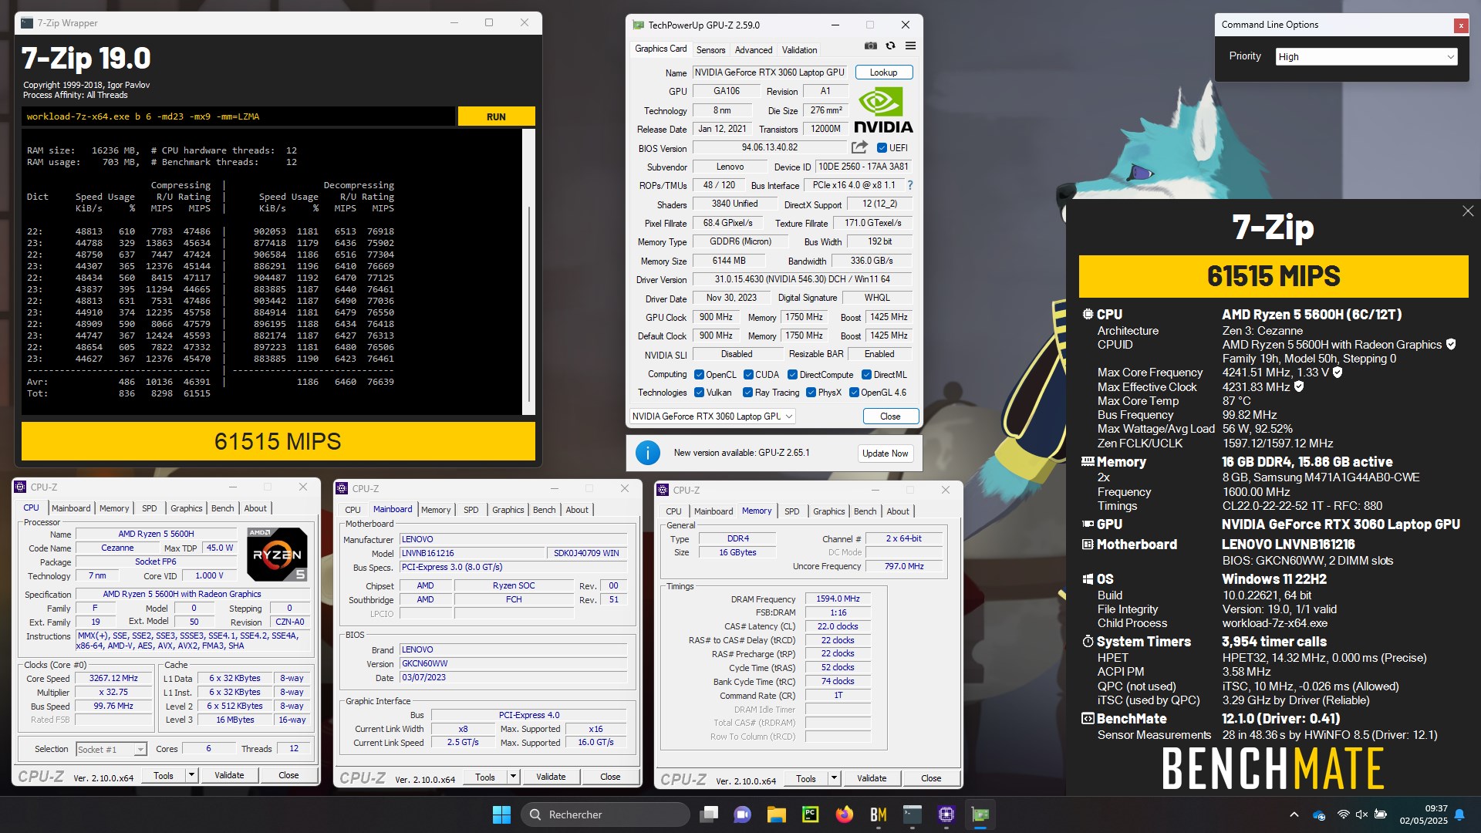The height and width of the screenshot is (833, 1481).
Task: Click the taskbar Rechercher search box
Action: pyautogui.click(x=606, y=814)
